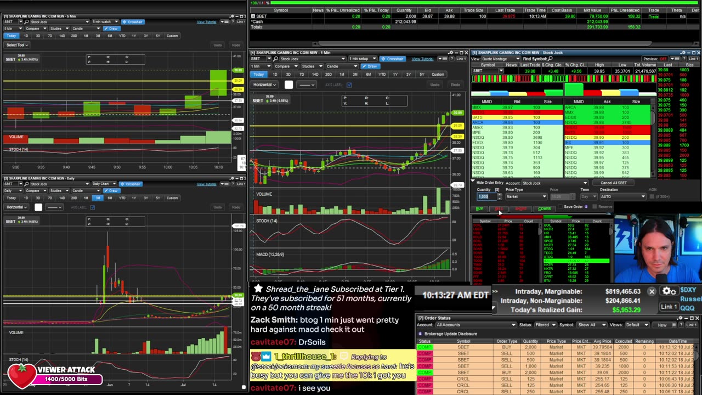
Task: Enable Crosshair in the 5 Min chart
Action: coord(132,22)
